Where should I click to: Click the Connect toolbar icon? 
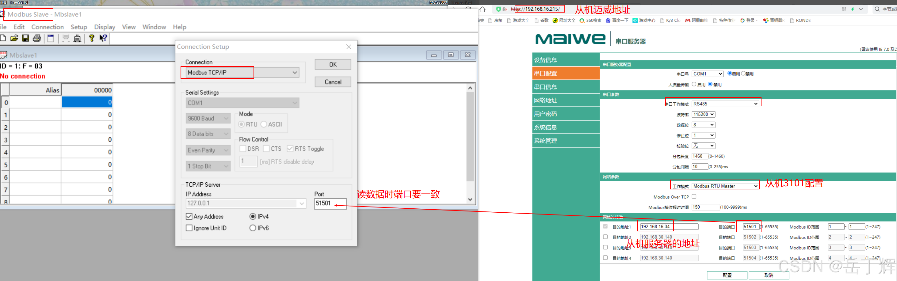pyautogui.click(x=66, y=38)
